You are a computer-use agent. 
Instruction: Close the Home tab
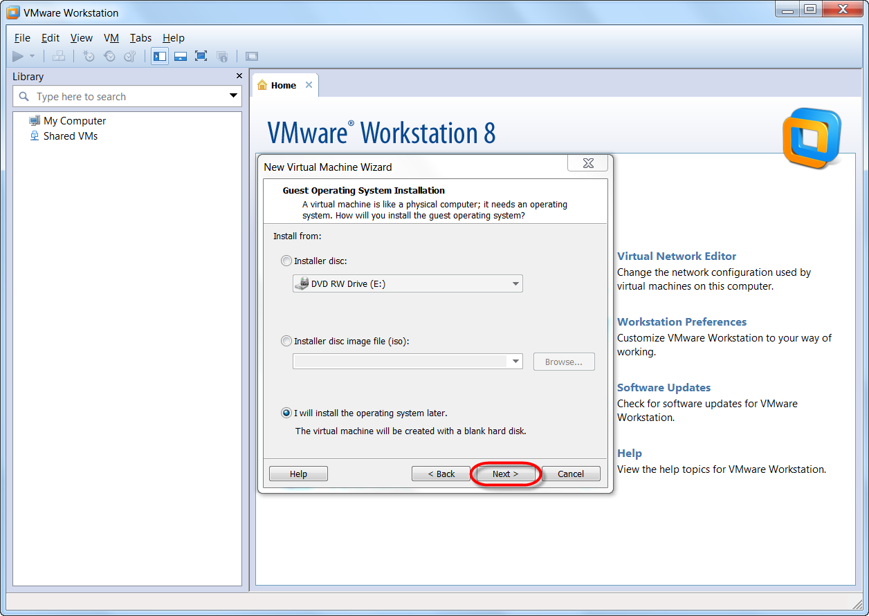[309, 85]
